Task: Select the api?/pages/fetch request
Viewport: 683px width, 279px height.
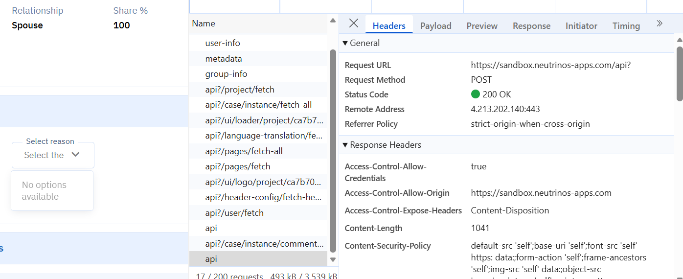Action: (258, 166)
